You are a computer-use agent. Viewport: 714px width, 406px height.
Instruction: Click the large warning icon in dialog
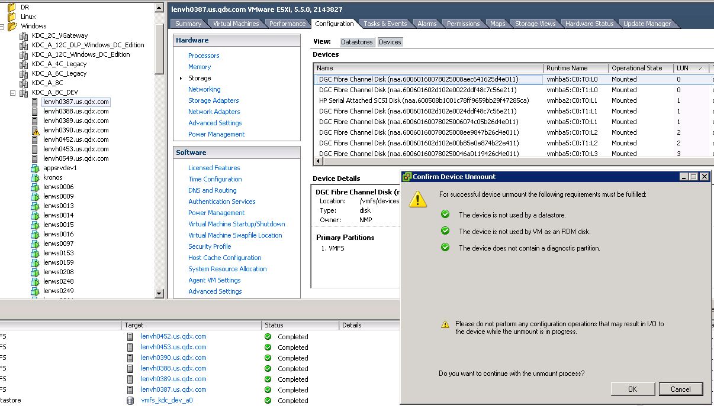(x=418, y=199)
